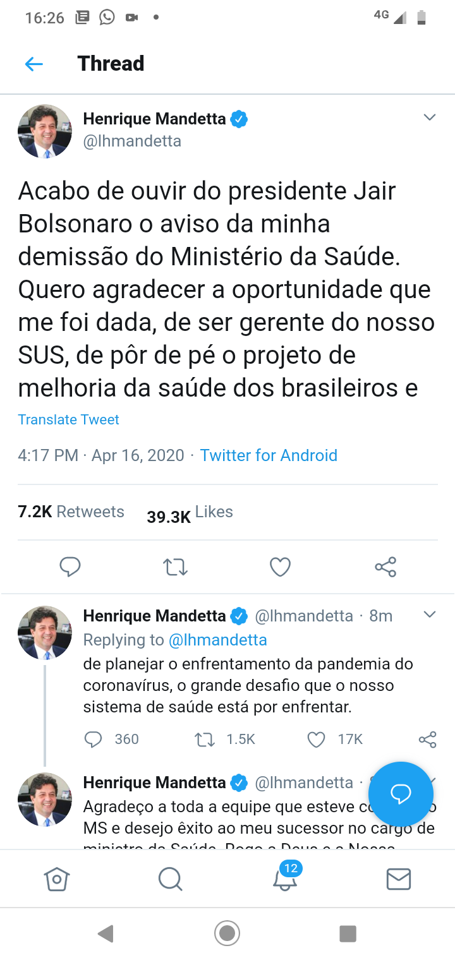Image resolution: width=455 pixels, height=960 pixels.
Task: Open options chevron on the last reply
Action: pos(430,782)
